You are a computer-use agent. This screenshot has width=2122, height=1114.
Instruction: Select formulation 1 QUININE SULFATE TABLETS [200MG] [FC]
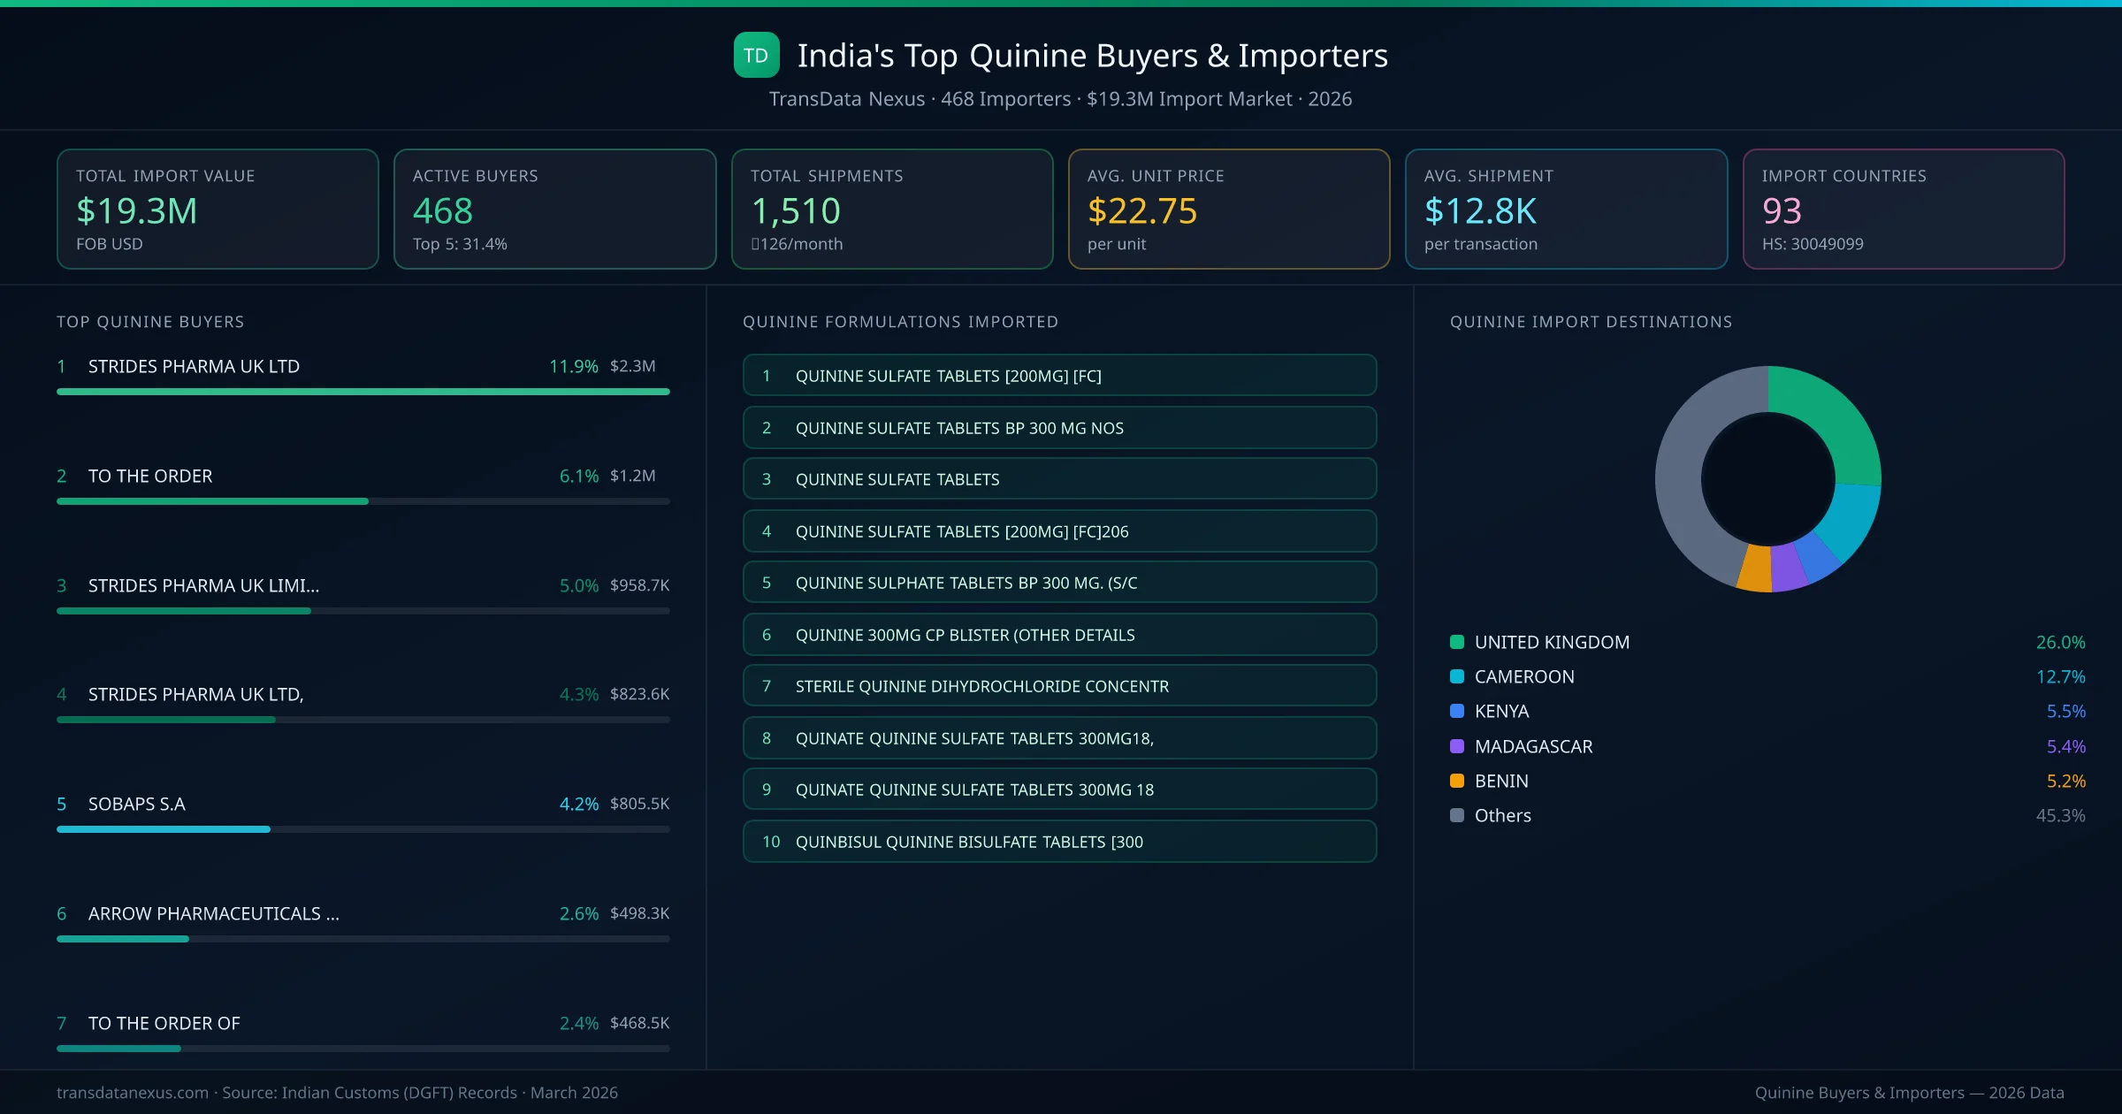click(x=1059, y=375)
